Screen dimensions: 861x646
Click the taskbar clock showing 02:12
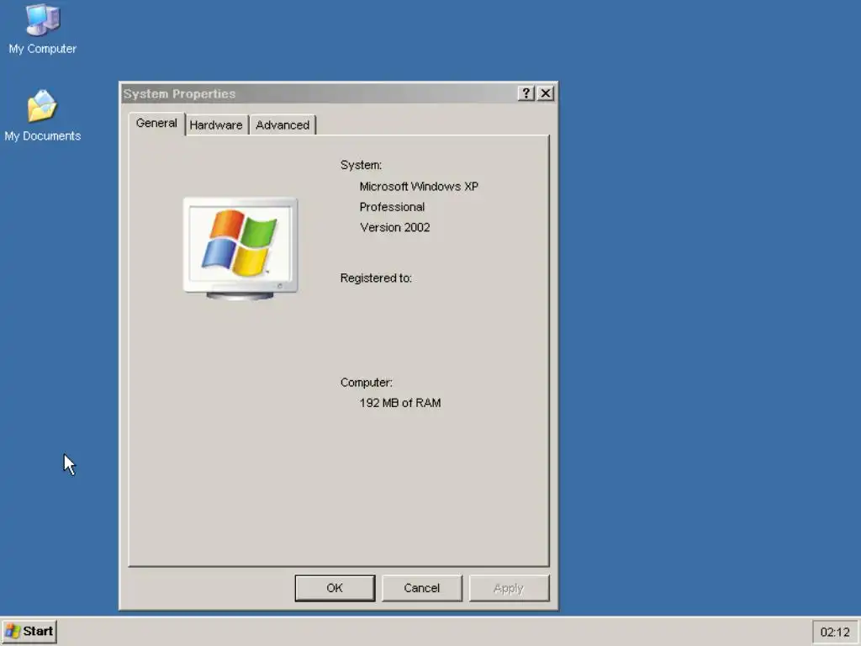tap(835, 633)
